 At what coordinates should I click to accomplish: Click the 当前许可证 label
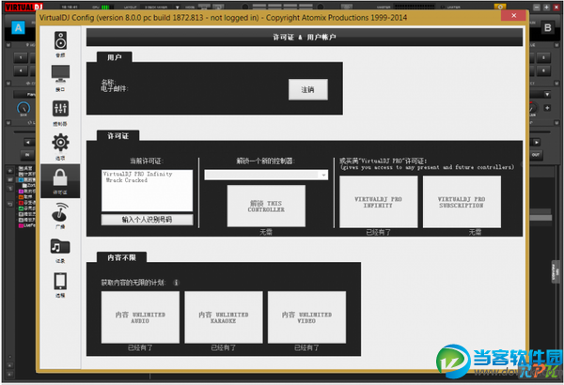(x=147, y=162)
